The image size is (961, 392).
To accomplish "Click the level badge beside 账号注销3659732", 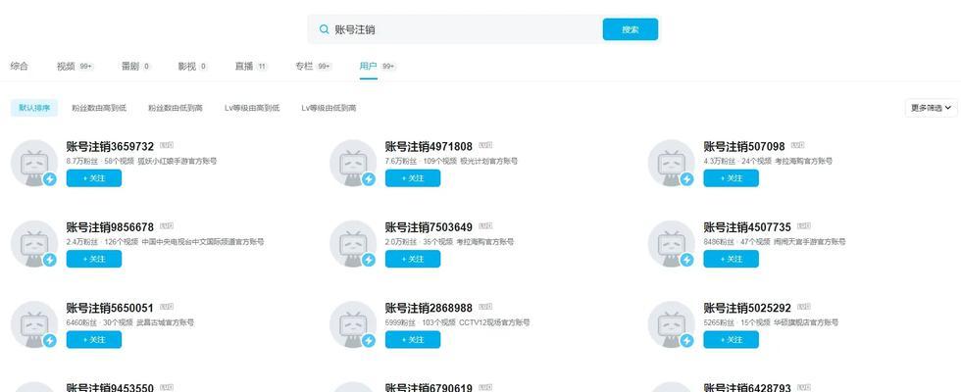I will coord(167,145).
